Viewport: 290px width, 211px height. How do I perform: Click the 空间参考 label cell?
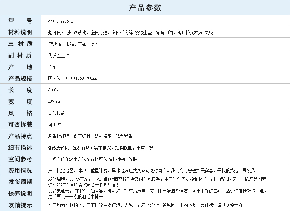click(21, 159)
